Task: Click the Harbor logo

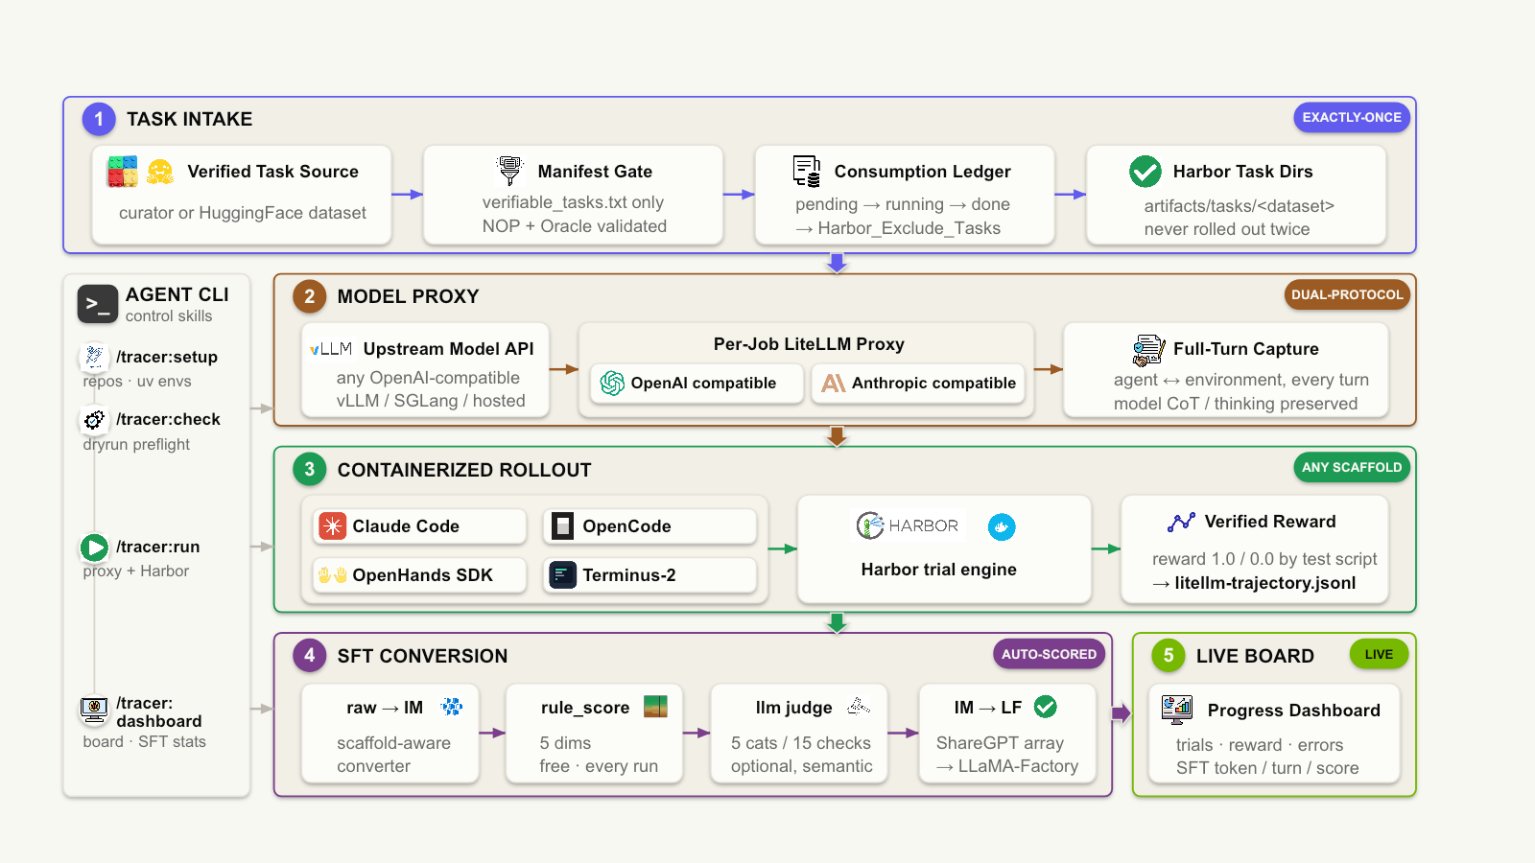Action: pos(908,525)
